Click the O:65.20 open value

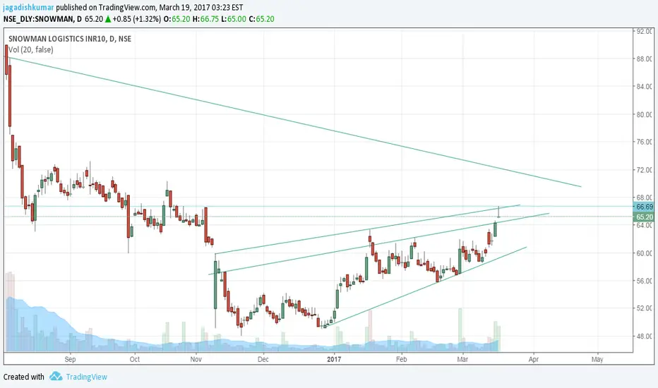tap(177, 19)
